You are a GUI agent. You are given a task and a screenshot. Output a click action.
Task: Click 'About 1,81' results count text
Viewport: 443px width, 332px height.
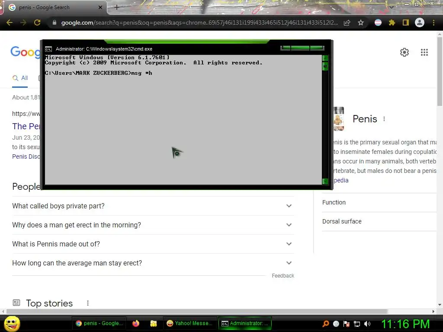(26, 97)
